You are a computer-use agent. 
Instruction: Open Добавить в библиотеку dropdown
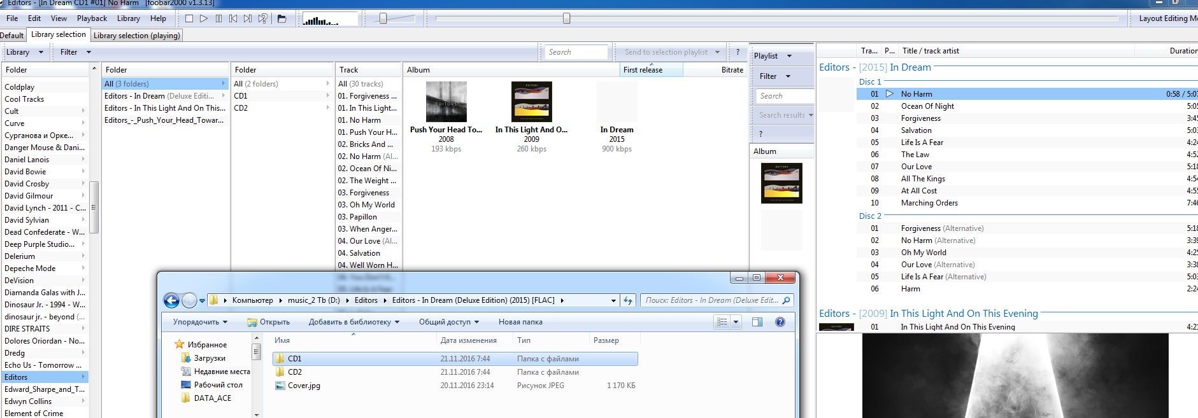pyautogui.click(x=354, y=322)
